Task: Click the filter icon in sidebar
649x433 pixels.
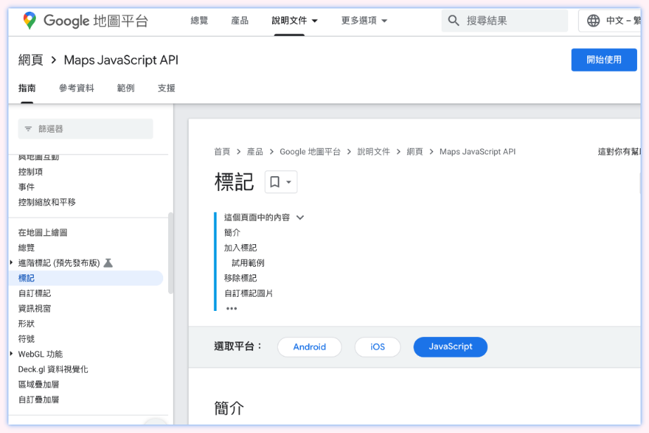Action: [28, 129]
